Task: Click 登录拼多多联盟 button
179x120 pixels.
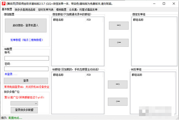Action: tap(24, 110)
